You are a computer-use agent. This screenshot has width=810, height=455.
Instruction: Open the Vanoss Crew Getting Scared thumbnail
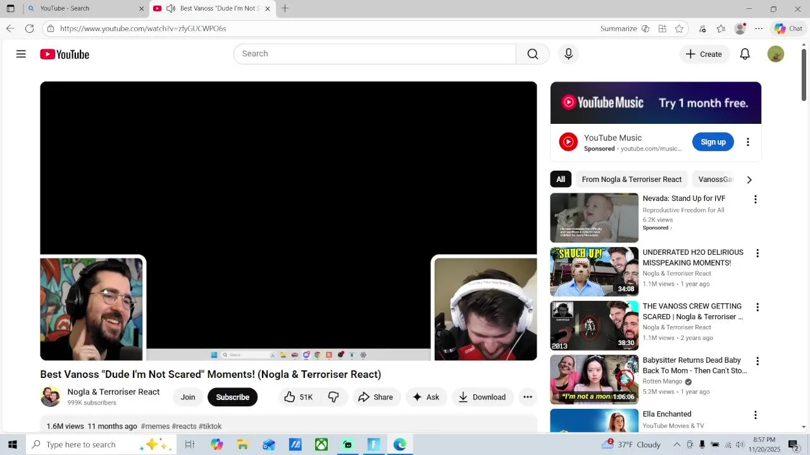click(594, 325)
